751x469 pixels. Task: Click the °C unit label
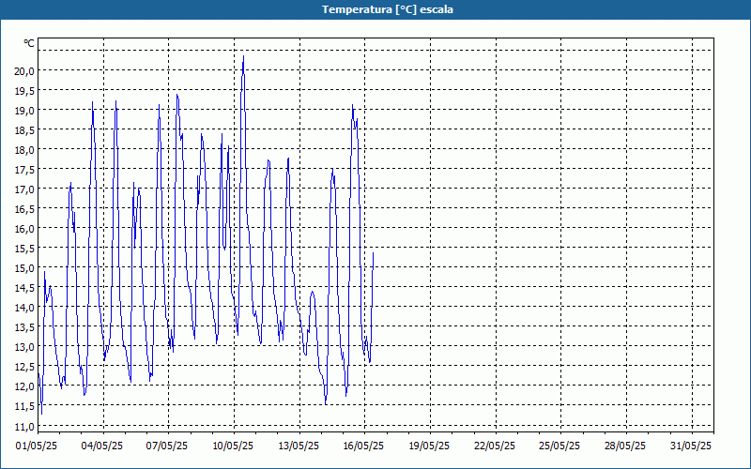[29, 43]
